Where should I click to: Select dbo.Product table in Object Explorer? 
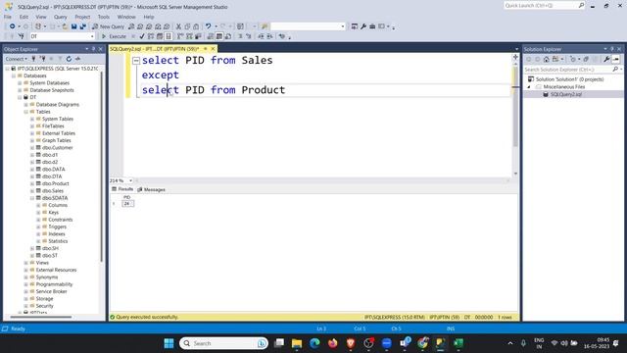click(55, 183)
